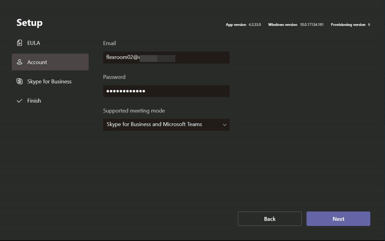Click the Back button
The height and width of the screenshot is (241, 385).
coord(270,219)
